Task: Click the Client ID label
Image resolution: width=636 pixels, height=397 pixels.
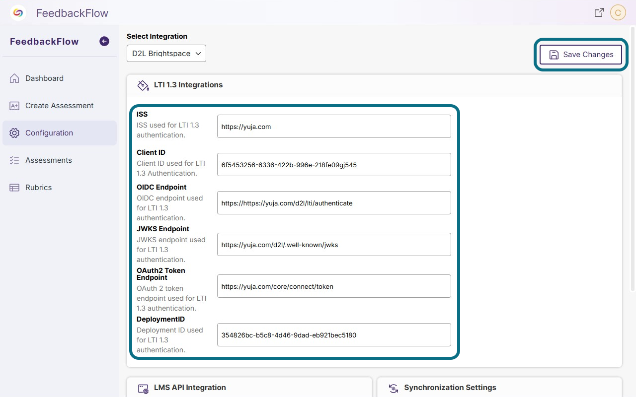Action: pos(151,152)
